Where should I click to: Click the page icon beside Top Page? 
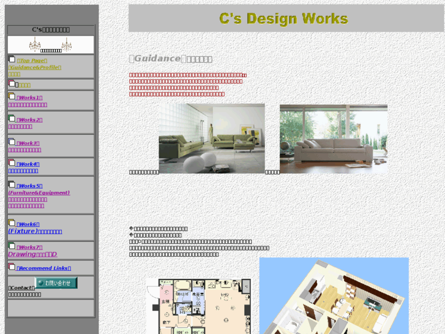point(12,59)
